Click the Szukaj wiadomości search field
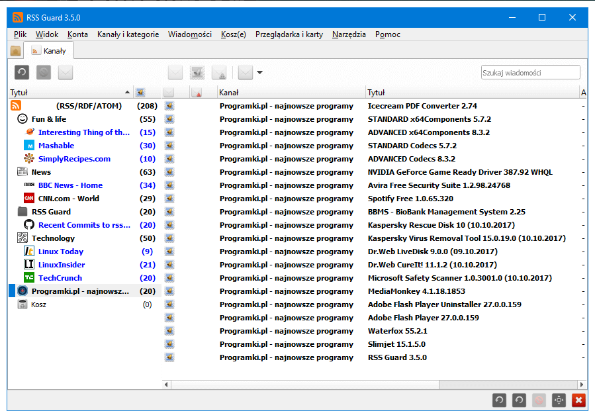The image size is (595, 417). coord(531,72)
